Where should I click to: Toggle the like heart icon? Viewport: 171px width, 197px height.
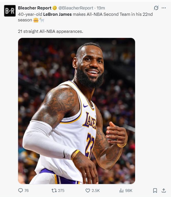tap(88, 190)
